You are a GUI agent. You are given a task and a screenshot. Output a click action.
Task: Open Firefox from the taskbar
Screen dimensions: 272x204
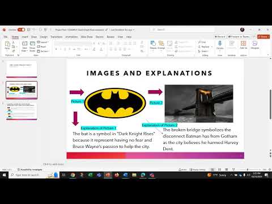point(117,175)
